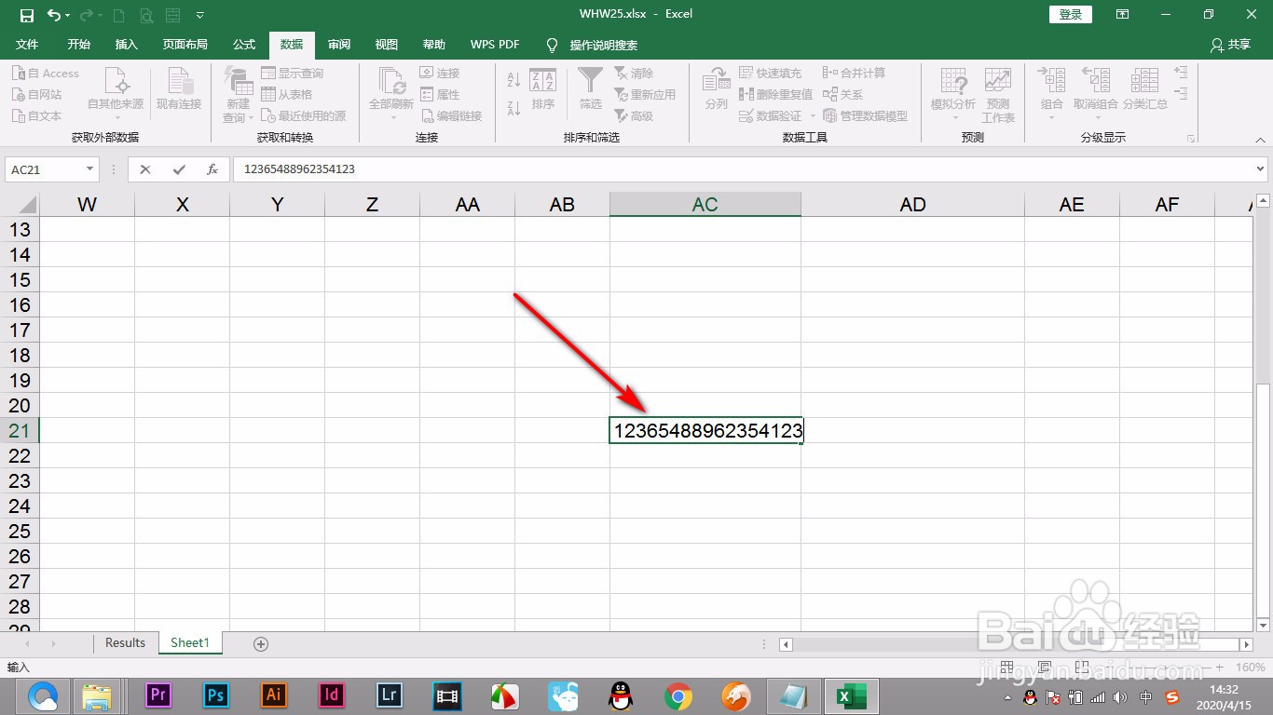Image resolution: width=1273 pixels, height=715 pixels.
Task: Open the Sort (排序) dialog
Action: 543,90
